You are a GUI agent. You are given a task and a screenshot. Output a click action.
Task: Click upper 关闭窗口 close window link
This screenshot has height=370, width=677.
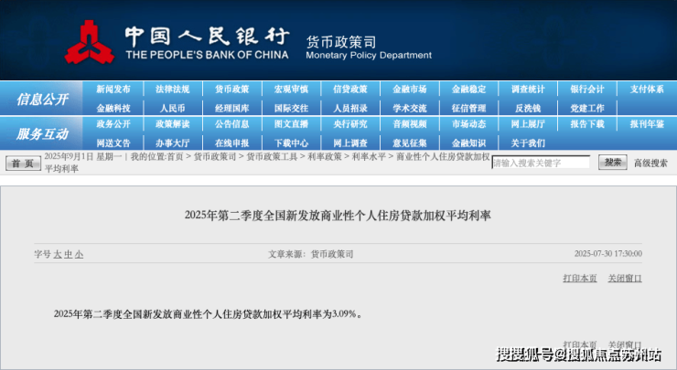click(x=625, y=278)
